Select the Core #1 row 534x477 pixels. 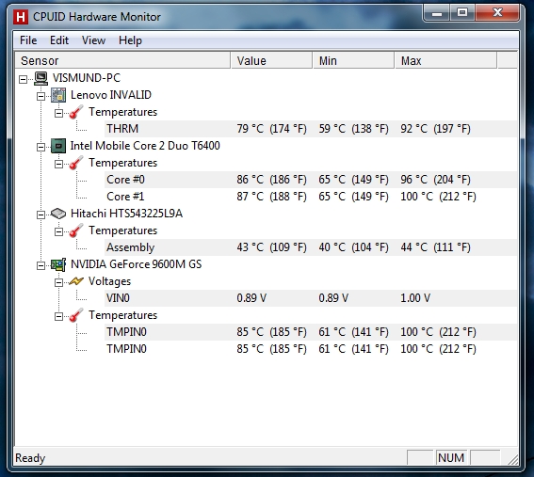[x=311, y=197]
